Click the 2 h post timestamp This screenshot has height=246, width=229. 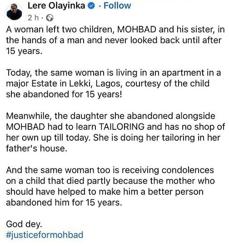click(33, 18)
